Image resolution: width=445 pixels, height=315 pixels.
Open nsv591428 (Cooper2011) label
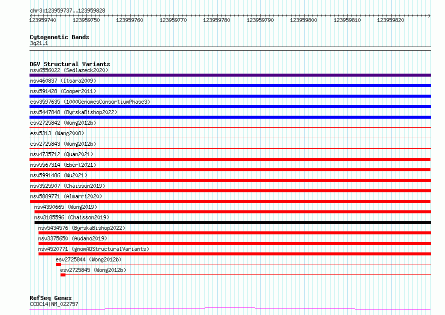pyautogui.click(x=63, y=91)
